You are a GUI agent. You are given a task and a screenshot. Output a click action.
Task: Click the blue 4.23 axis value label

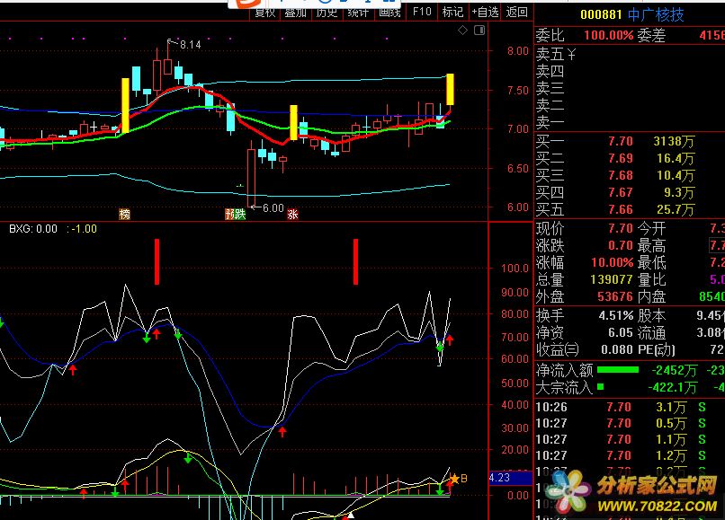point(500,479)
